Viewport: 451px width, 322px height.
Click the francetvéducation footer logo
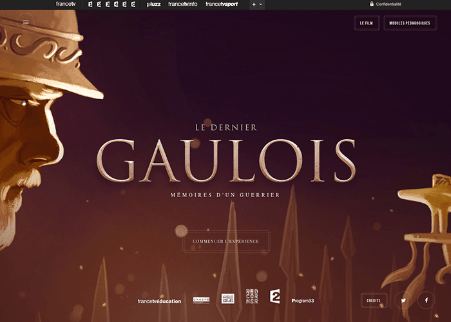159,301
